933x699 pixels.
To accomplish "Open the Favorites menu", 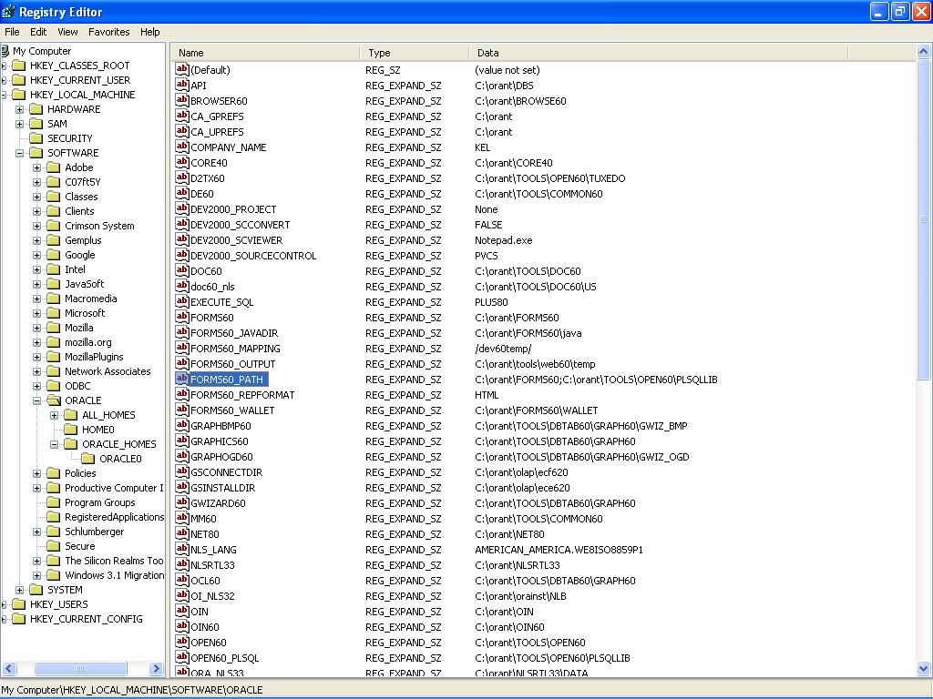I will point(108,32).
